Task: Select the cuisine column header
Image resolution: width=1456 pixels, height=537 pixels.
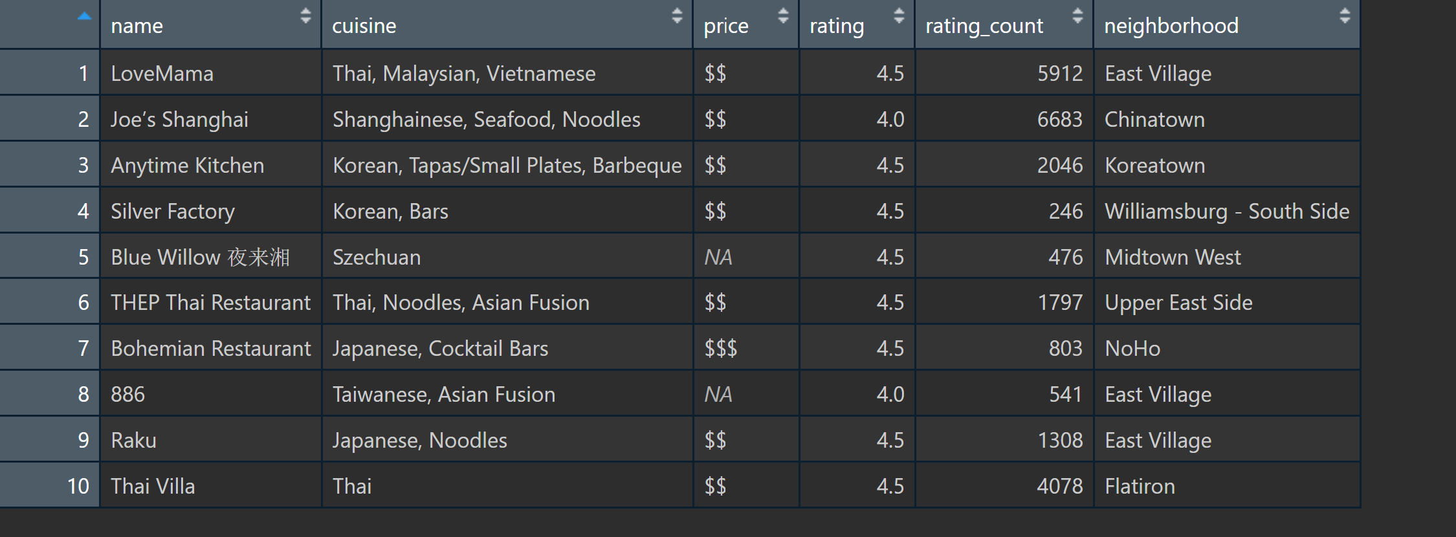Action: click(364, 26)
